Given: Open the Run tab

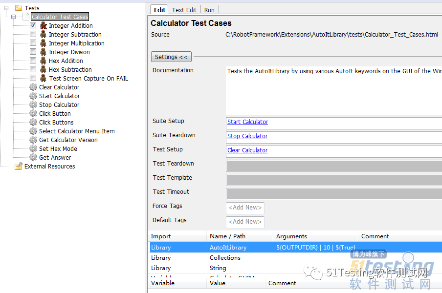Looking at the screenshot, I should coord(209,10).
